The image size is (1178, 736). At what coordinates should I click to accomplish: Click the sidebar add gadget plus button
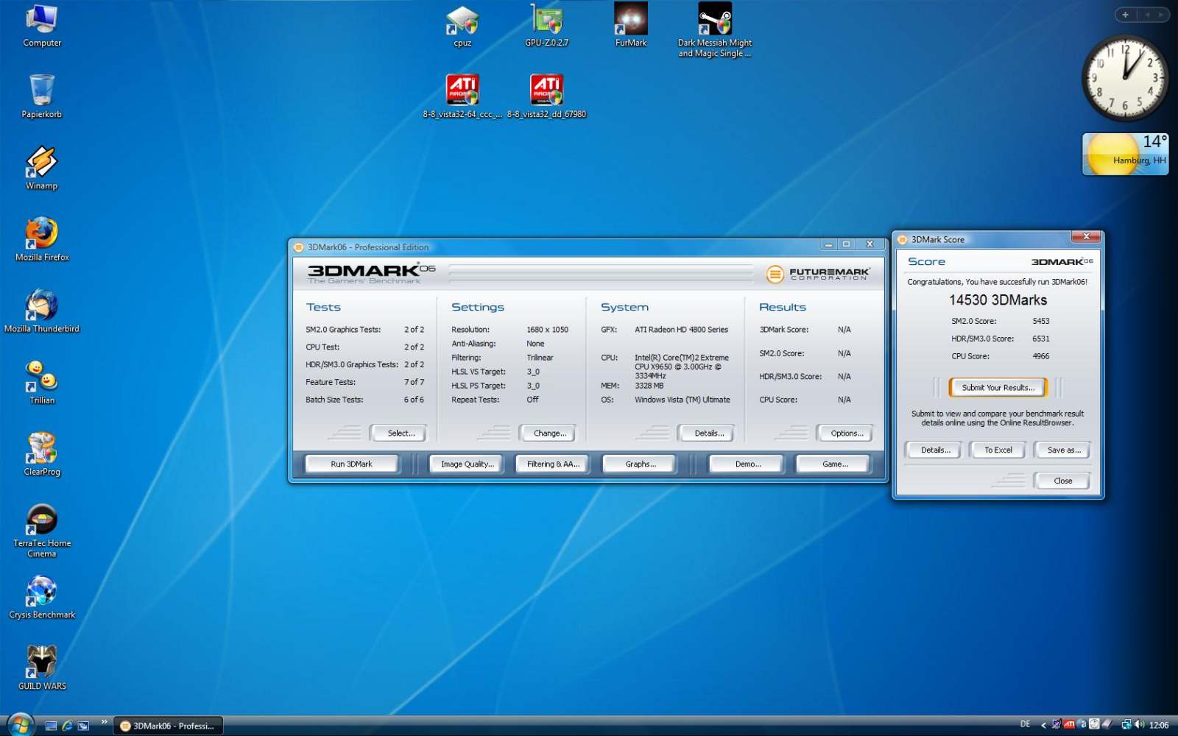coord(1125,15)
